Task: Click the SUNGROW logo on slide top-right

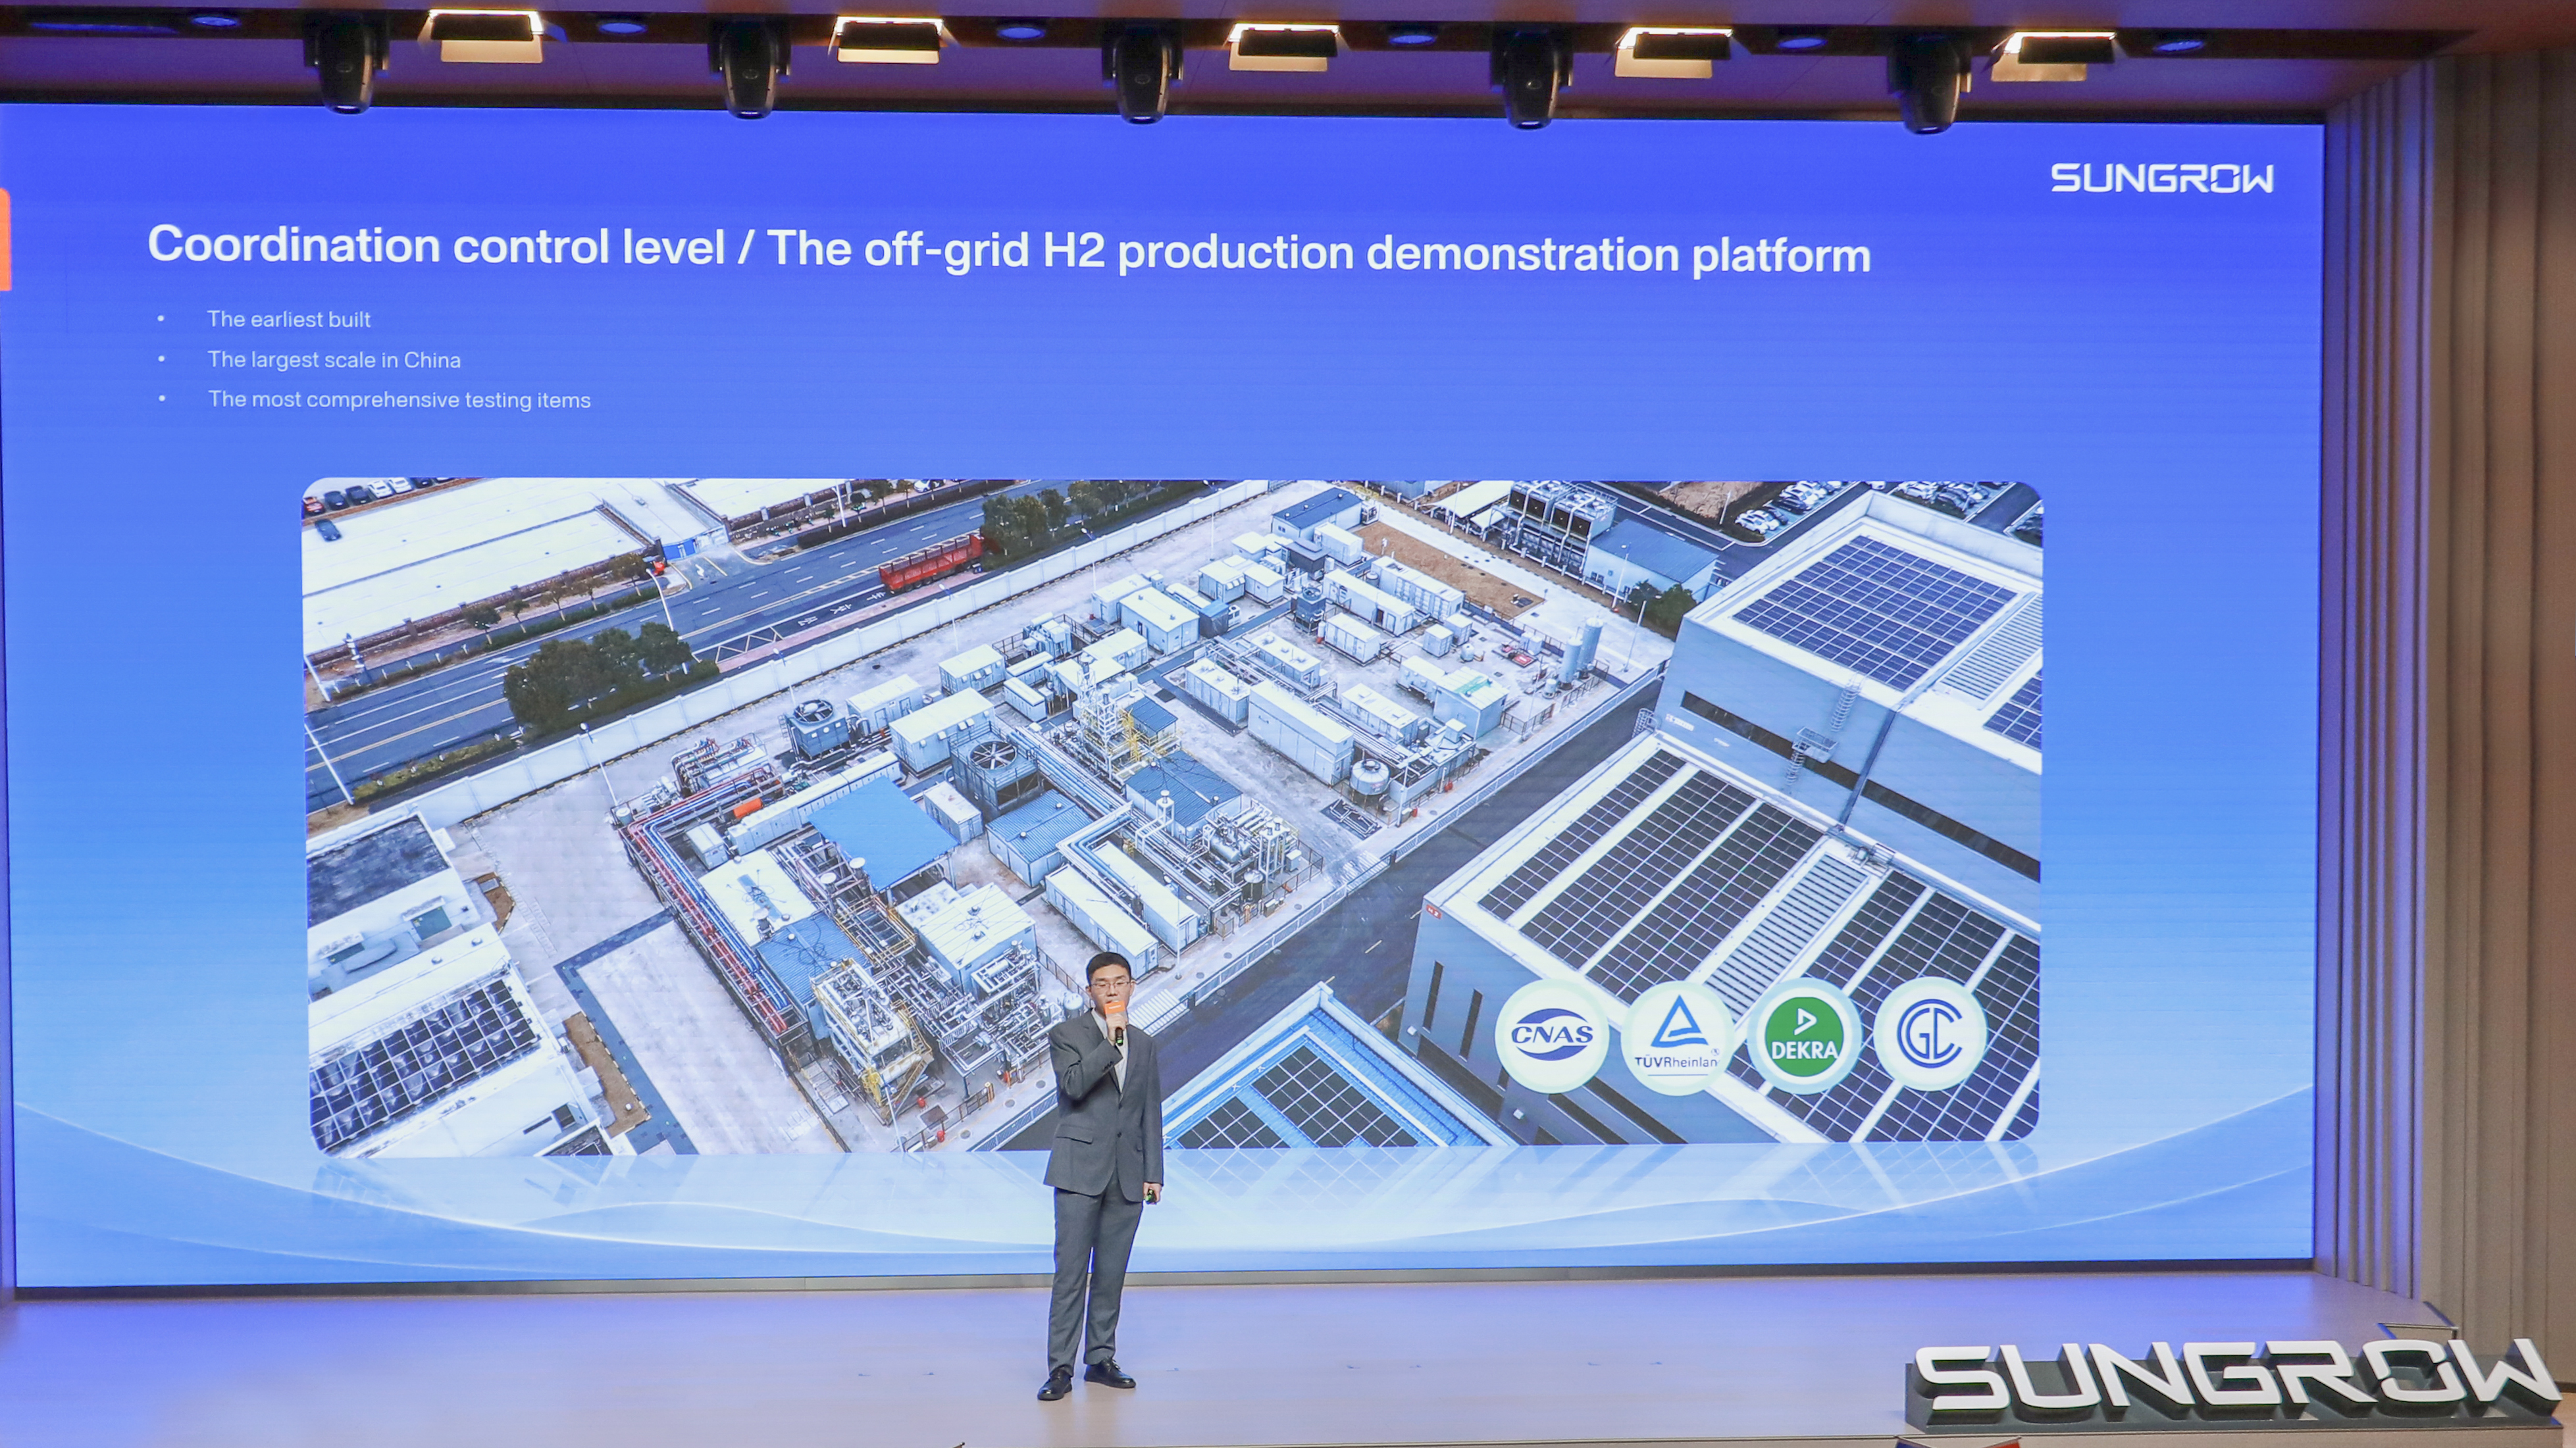Action: pos(2162,178)
